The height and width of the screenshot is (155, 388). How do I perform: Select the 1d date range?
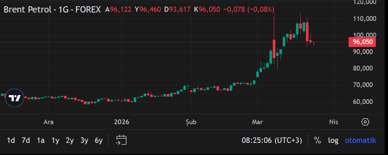click(x=11, y=140)
